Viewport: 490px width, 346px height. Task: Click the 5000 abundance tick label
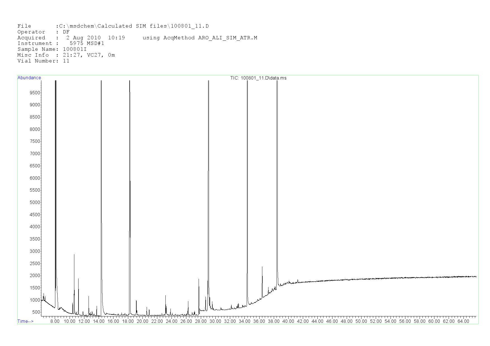(x=35, y=203)
